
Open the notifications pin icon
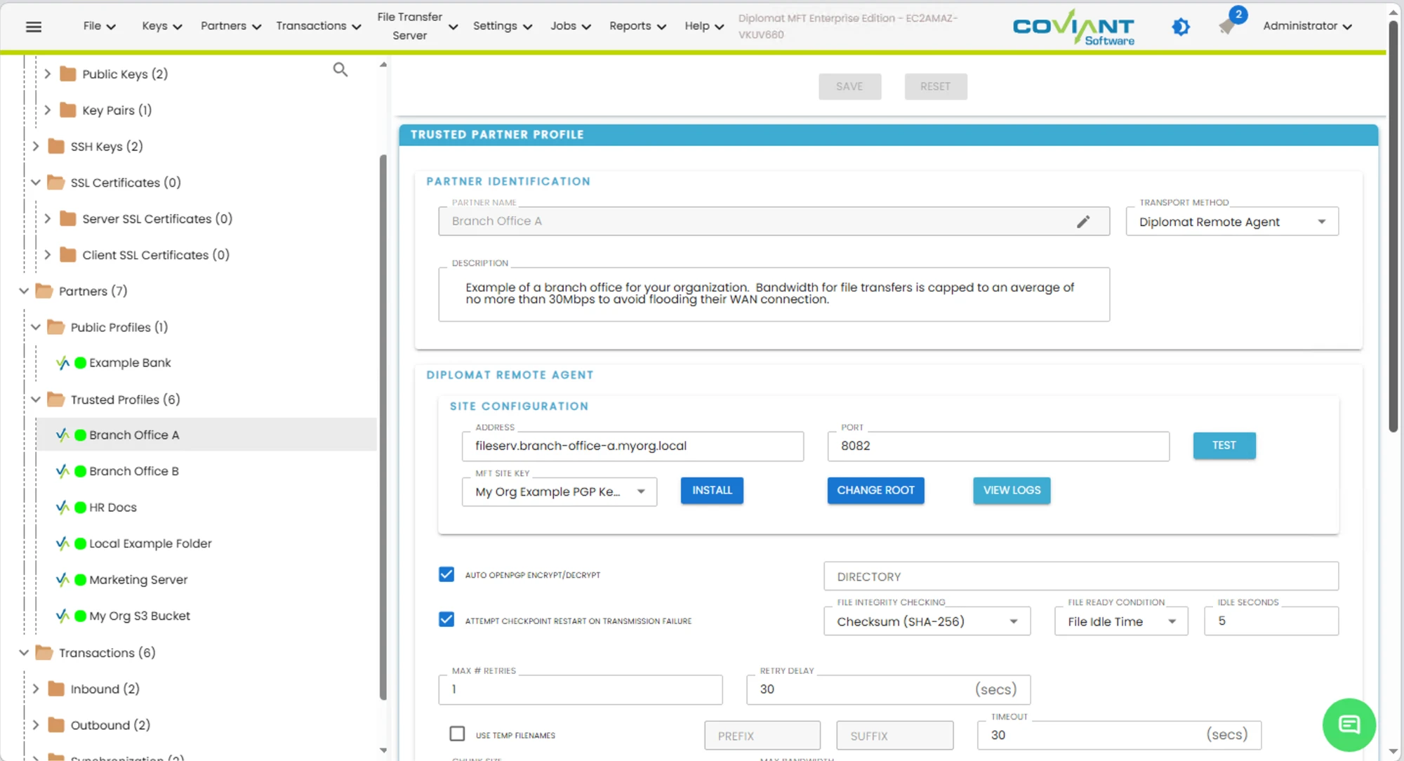(1226, 27)
